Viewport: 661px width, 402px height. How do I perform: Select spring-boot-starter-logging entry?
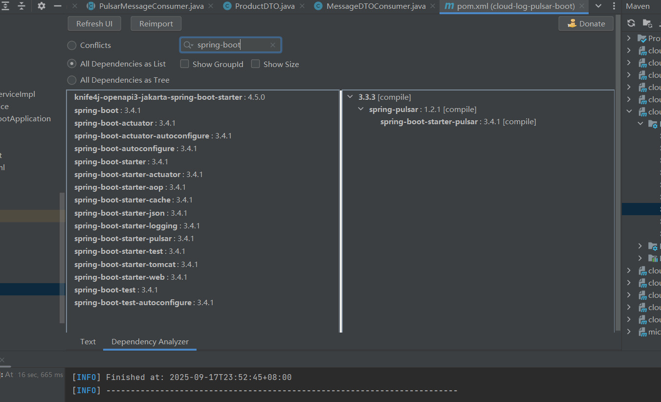coord(137,226)
